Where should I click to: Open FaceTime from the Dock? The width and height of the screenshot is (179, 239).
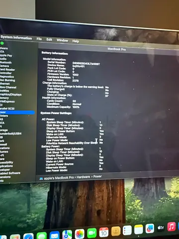coord(92,233)
